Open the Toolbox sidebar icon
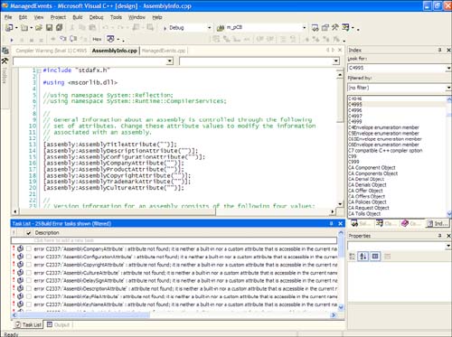 [x=5, y=61]
